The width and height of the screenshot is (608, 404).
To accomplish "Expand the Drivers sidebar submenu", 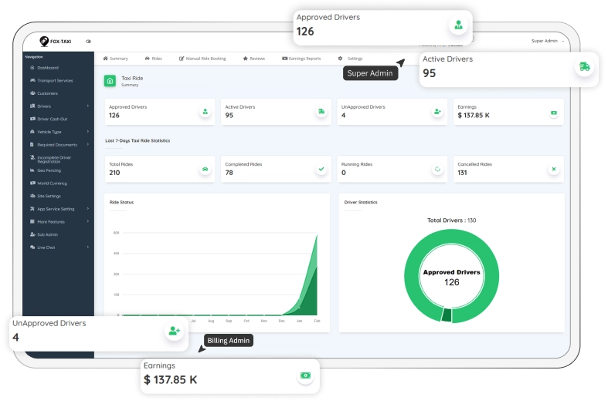I will pyautogui.click(x=88, y=106).
